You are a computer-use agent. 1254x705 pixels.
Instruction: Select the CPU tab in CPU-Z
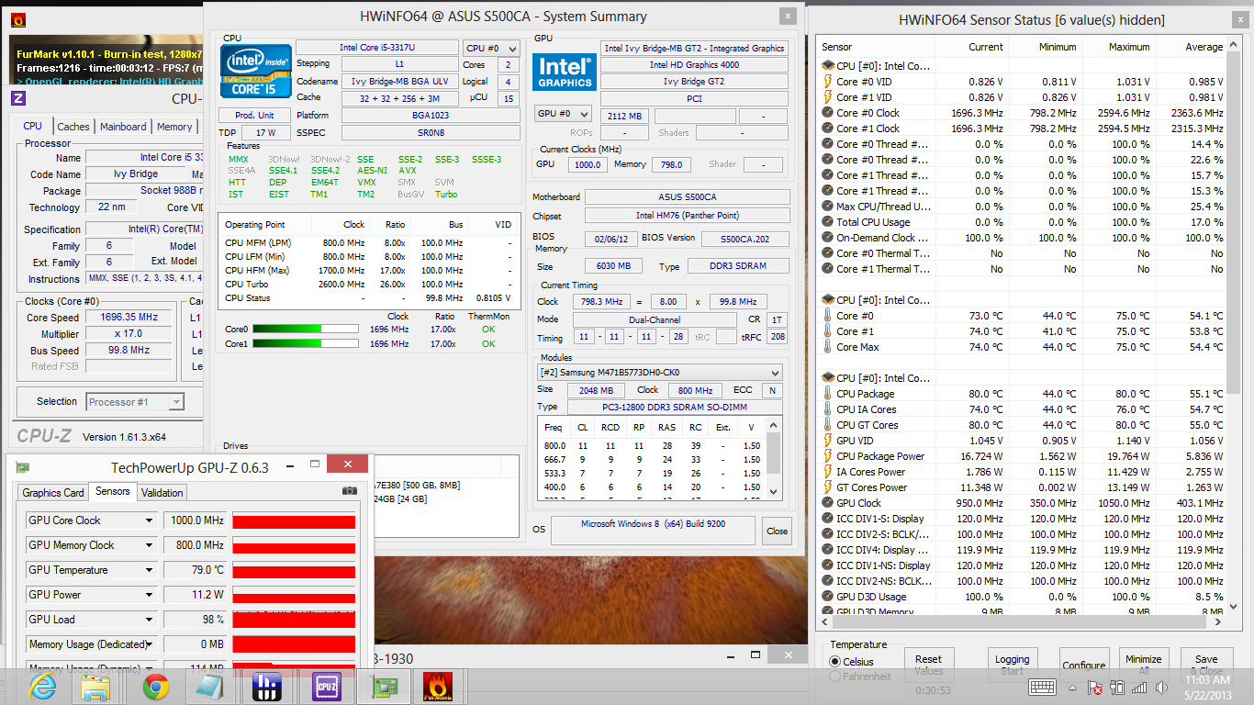coord(32,126)
